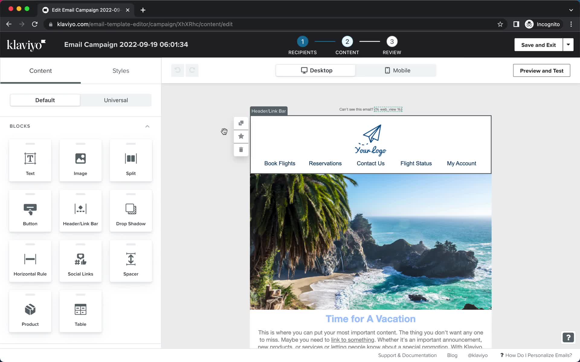The width and height of the screenshot is (580, 362).
Task: Switch to the Mobile preview toggle
Action: [x=397, y=71]
